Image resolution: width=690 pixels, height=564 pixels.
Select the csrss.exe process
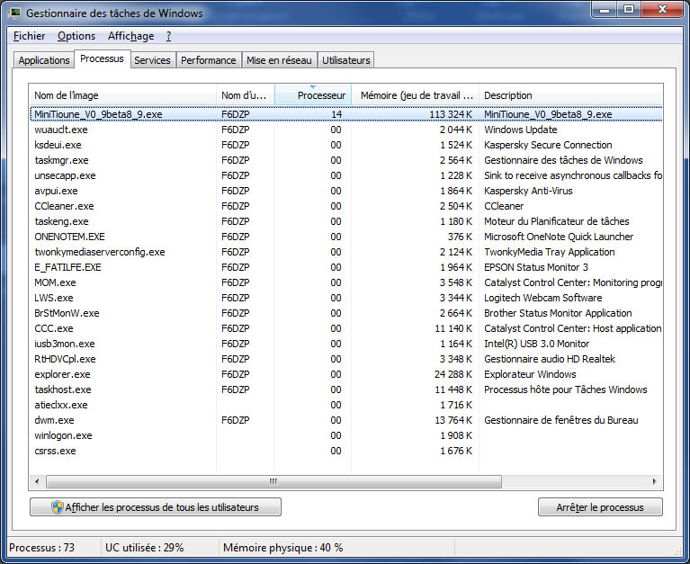345,451
